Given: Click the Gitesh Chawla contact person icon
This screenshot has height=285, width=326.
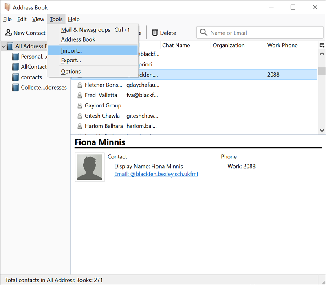Looking at the screenshot, I should tap(79, 116).
